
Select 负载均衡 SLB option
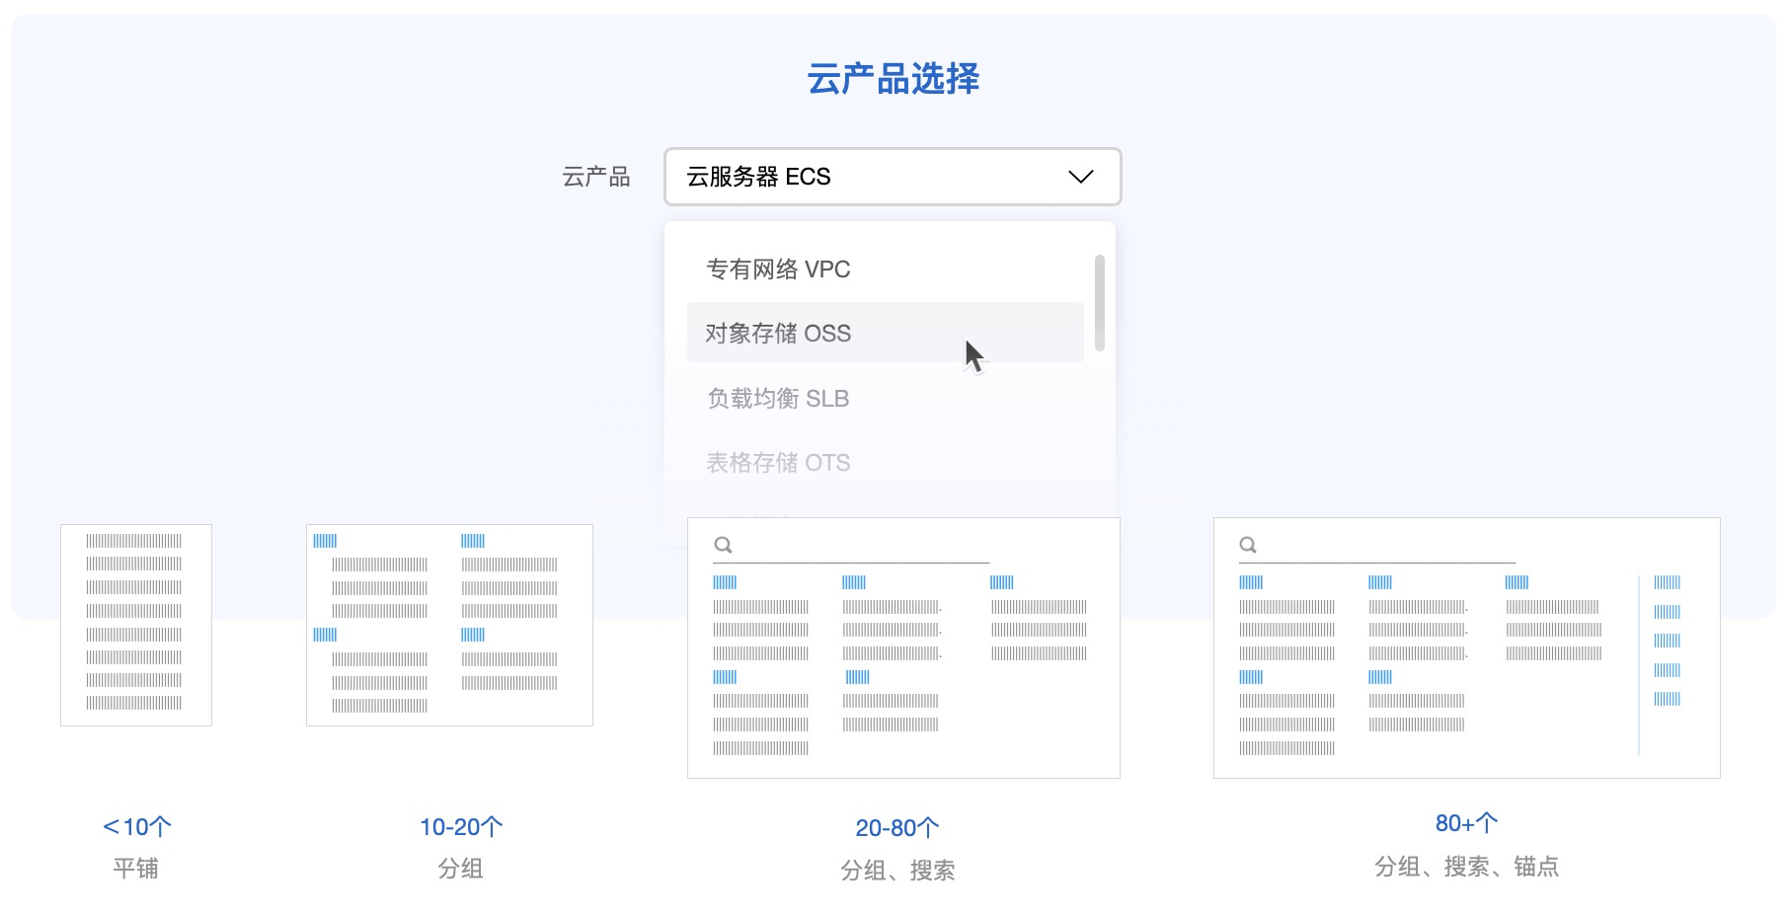(778, 399)
